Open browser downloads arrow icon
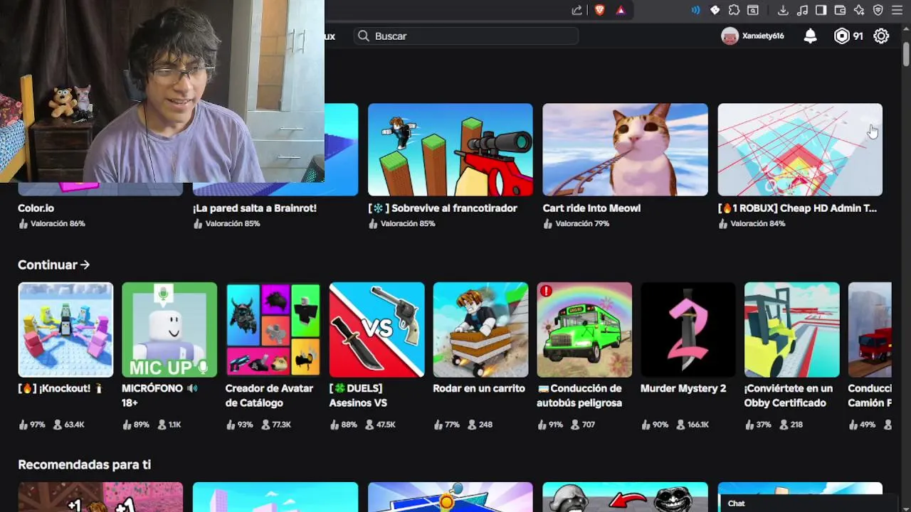This screenshot has width=911, height=512. click(783, 10)
